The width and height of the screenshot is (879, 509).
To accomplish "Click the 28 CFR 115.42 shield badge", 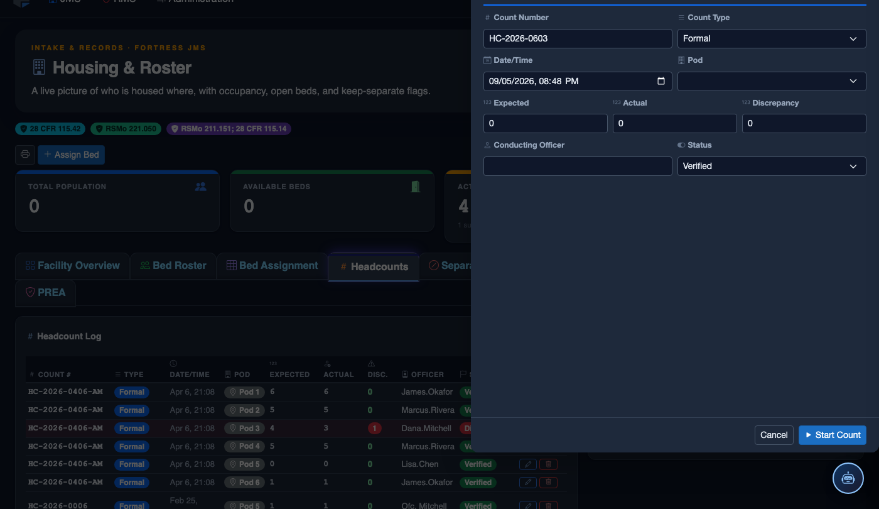I will (51, 129).
